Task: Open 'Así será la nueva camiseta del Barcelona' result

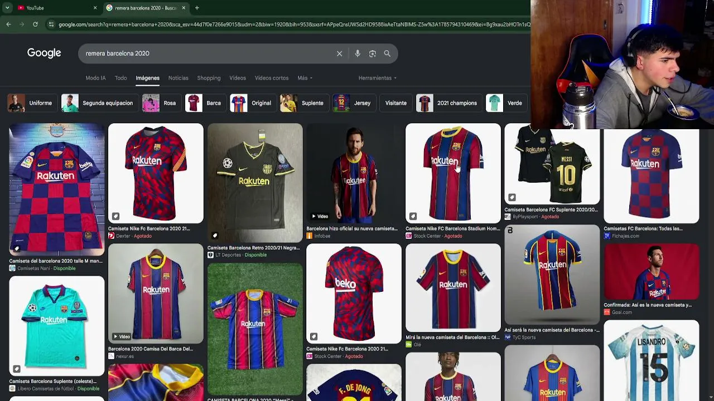Action: coord(552,330)
